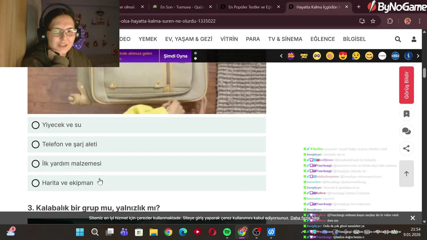Viewport: 427px width, 240px height.
Task: Open the YEMEK menu
Action: [x=148, y=39]
